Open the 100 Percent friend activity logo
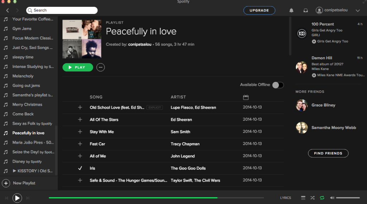The image size is (367, 204). coord(302,33)
